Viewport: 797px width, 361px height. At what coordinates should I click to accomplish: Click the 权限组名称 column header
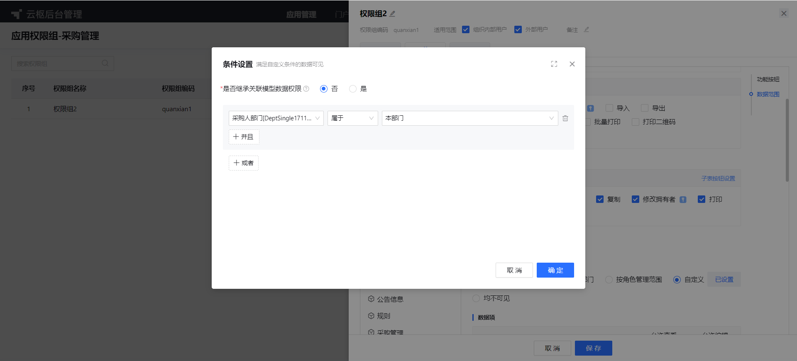pyautogui.click(x=70, y=88)
